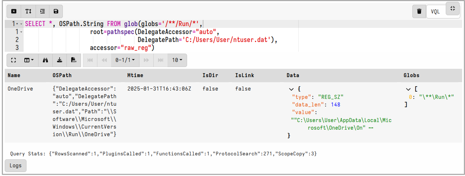Fold the SELECT statement in the gutter
This screenshot has width=465, height=176.
point(21,24)
